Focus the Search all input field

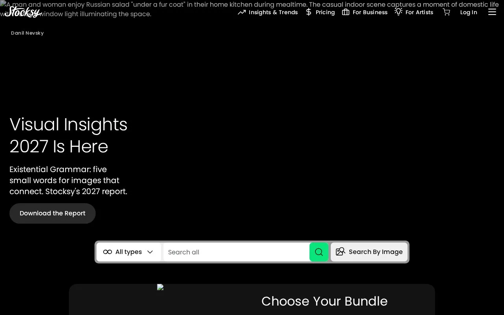coord(236,252)
